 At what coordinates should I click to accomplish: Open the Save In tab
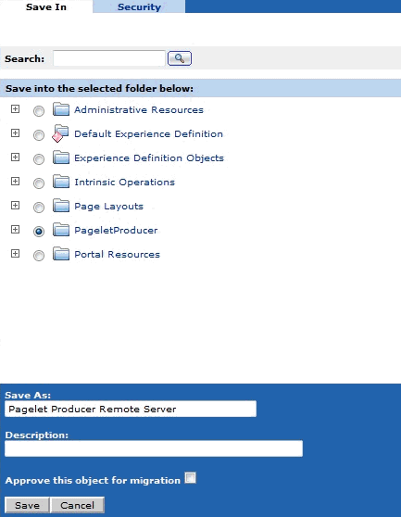[x=46, y=6]
